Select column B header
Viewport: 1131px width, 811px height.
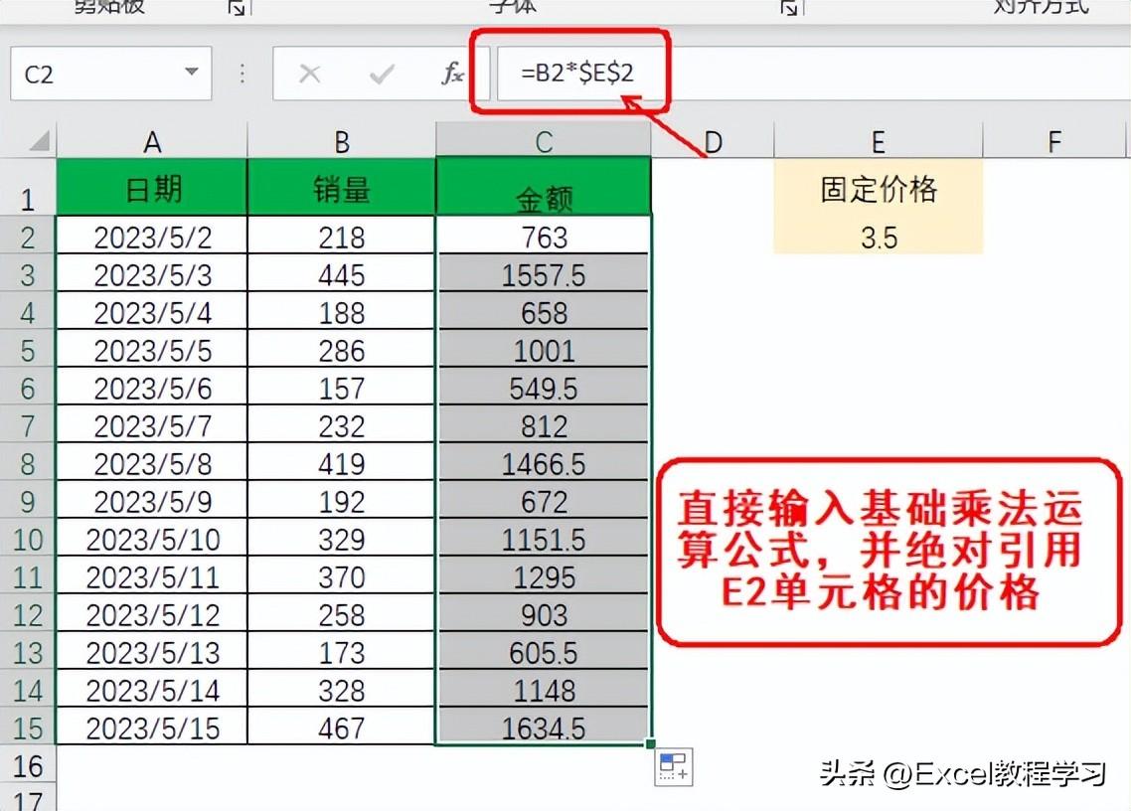click(342, 141)
